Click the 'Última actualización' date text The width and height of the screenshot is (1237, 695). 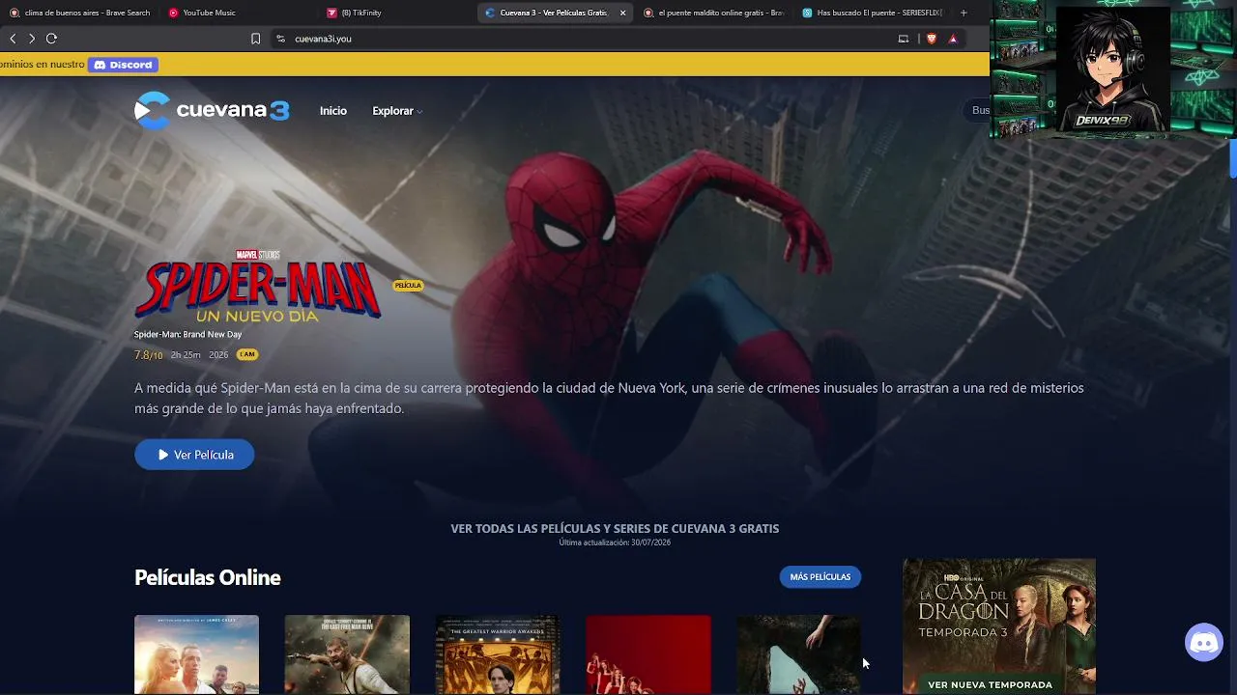coord(615,542)
